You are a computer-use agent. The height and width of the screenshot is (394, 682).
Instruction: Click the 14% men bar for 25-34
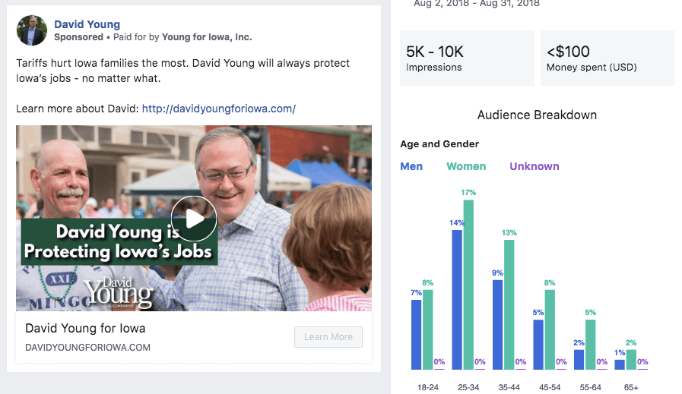(x=457, y=299)
